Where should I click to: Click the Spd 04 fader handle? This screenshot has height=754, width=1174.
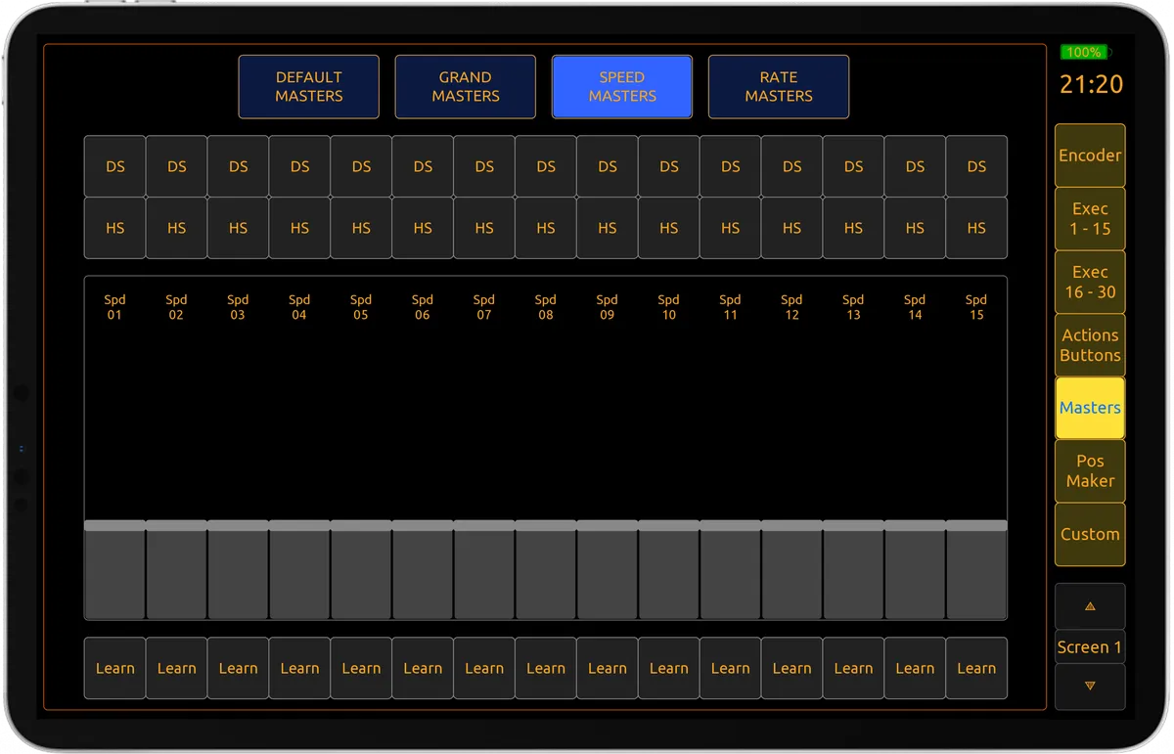[x=300, y=525]
